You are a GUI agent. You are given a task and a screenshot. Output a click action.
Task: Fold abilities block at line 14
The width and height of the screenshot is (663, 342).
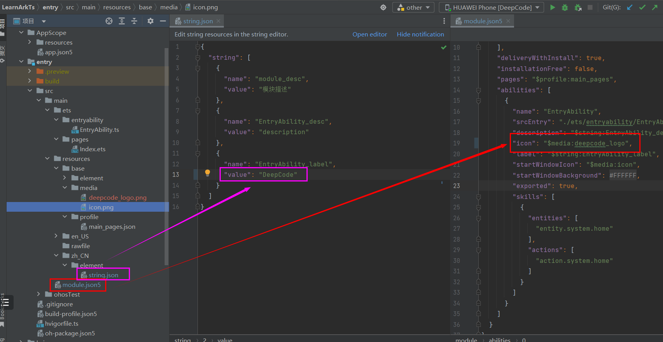[478, 90]
